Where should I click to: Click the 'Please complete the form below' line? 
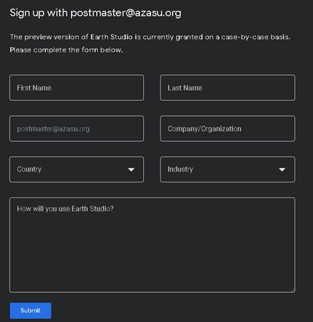[67, 50]
